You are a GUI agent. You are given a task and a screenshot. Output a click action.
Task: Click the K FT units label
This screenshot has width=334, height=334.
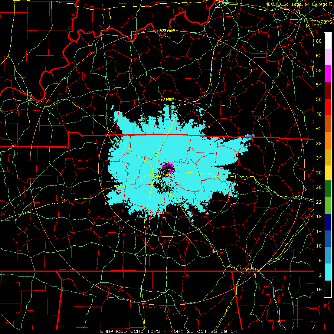tap(314, 26)
